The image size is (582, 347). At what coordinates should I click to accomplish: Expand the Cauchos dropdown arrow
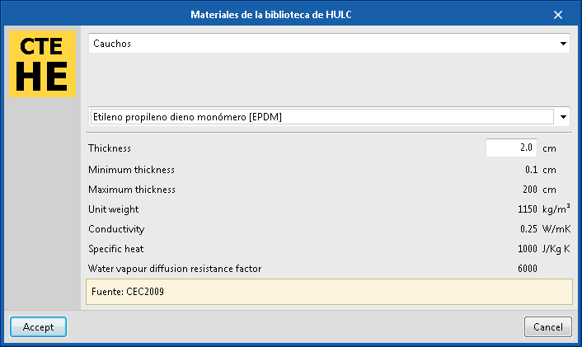pos(563,44)
